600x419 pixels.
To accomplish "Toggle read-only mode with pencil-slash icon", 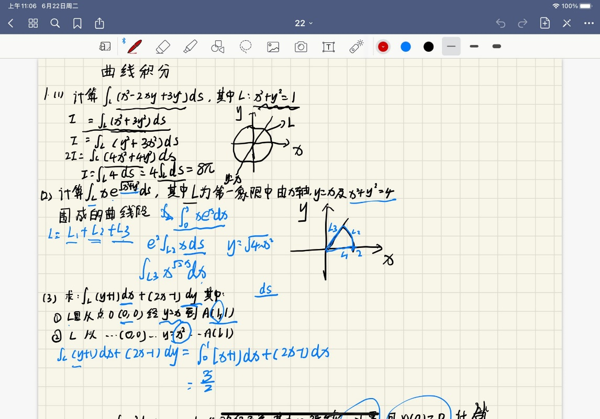I will [566, 23].
